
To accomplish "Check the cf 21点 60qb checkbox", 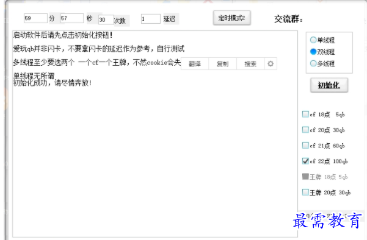I will click(305, 145).
